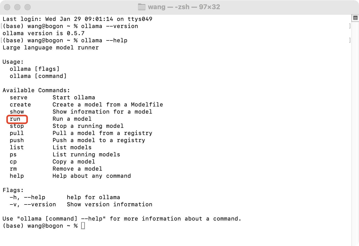Viewport: 359px width, 246px height.
Task: Click the "push" command name
Action: point(17,140)
